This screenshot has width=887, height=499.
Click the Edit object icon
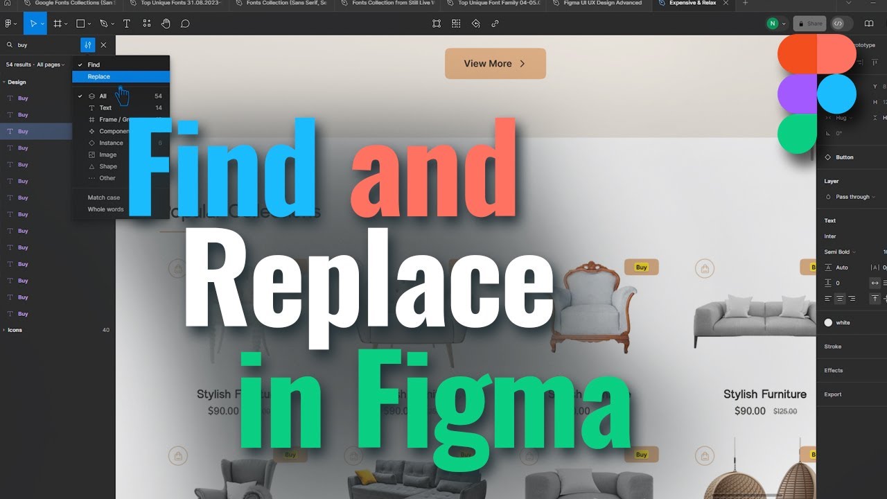tap(437, 24)
